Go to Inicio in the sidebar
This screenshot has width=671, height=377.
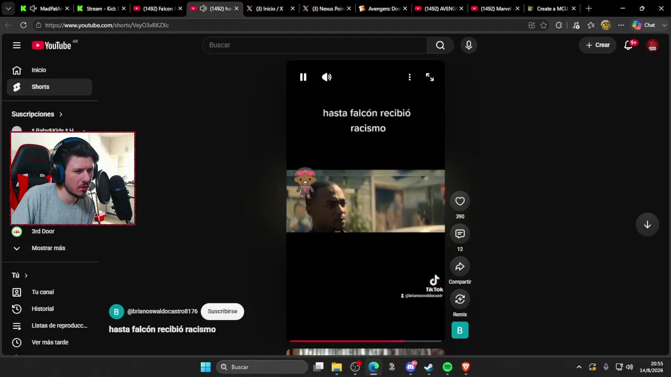click(49, 70)
